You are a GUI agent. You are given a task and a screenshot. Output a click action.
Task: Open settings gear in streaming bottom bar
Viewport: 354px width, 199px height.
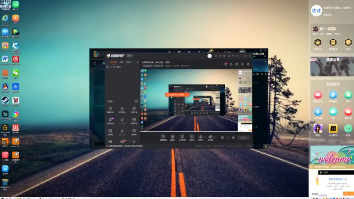[x=234, y=138]
